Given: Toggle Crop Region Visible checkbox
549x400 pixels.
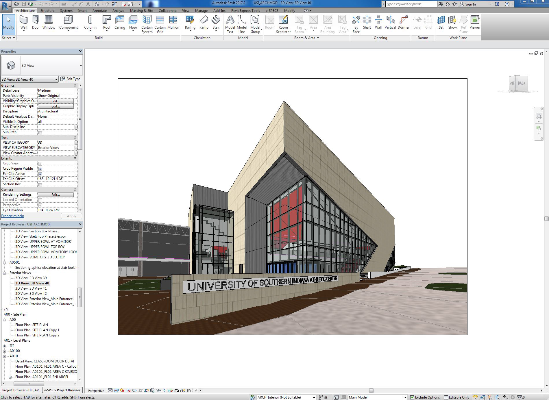Looking at the screenshot, I should [40, 169].
